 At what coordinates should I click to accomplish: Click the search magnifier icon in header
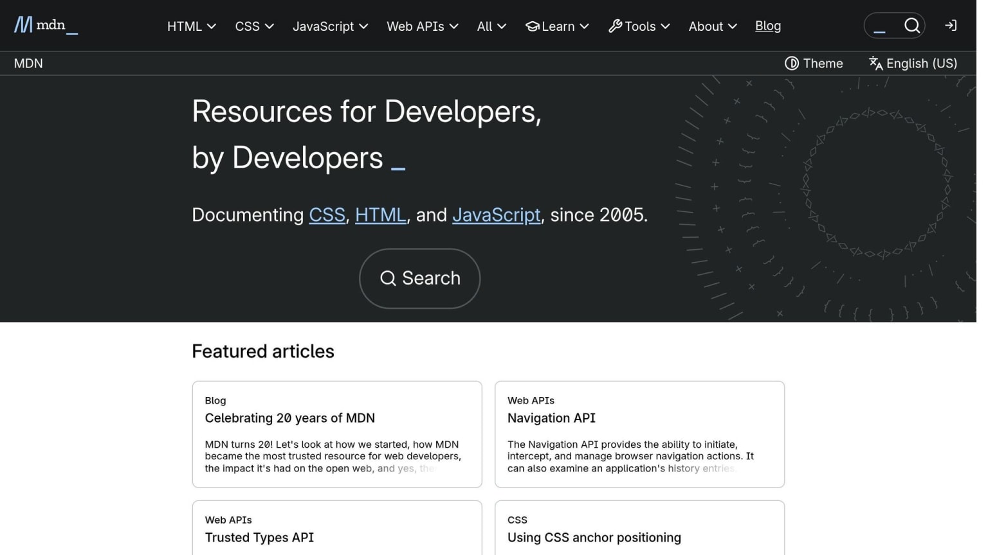point(911,26)
